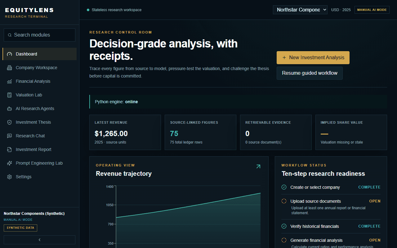Click the USD · 2025 label
The height and width of the screenshot is (248, 397).
(341, 10)
